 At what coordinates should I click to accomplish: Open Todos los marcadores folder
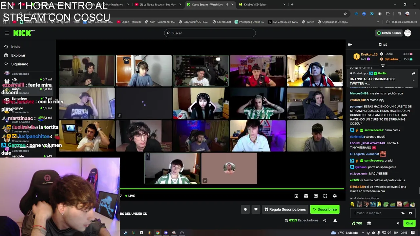402,22
